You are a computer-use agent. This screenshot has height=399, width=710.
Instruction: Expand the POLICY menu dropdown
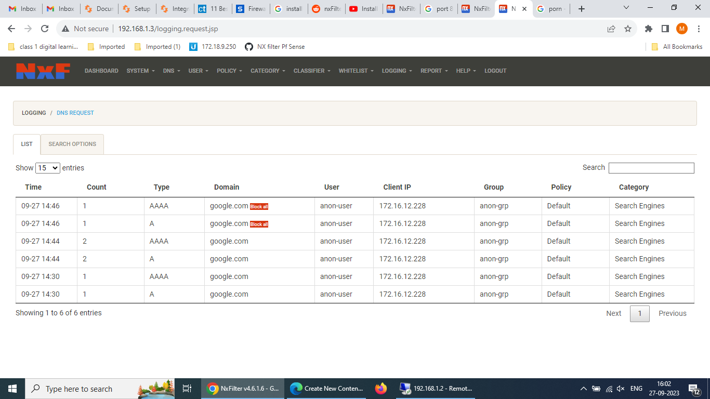pyautogui.click(x=229, y=71)
